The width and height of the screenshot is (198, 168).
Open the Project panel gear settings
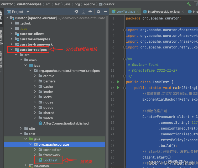(x=99, y=12)
